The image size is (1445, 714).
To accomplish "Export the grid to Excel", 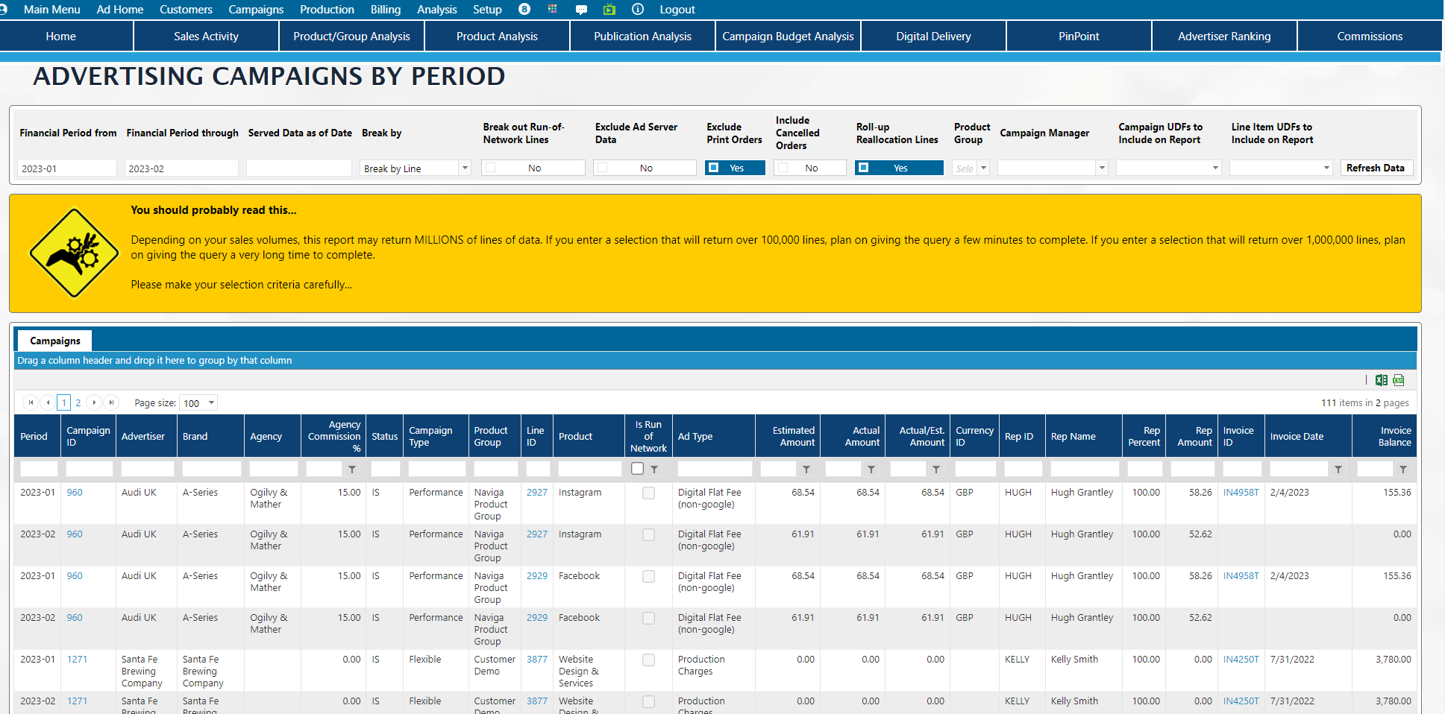I will point(1381,380).
